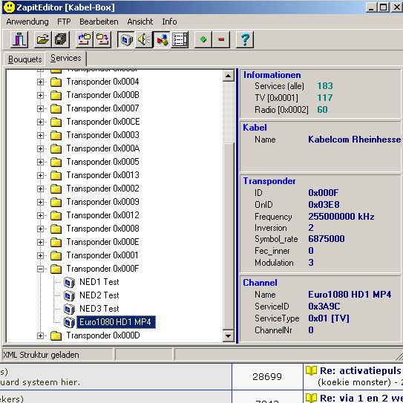Expand Transponder 0x00CE node
The width and height of the screenshot is (403, 403).
click(x=40, y=122)
